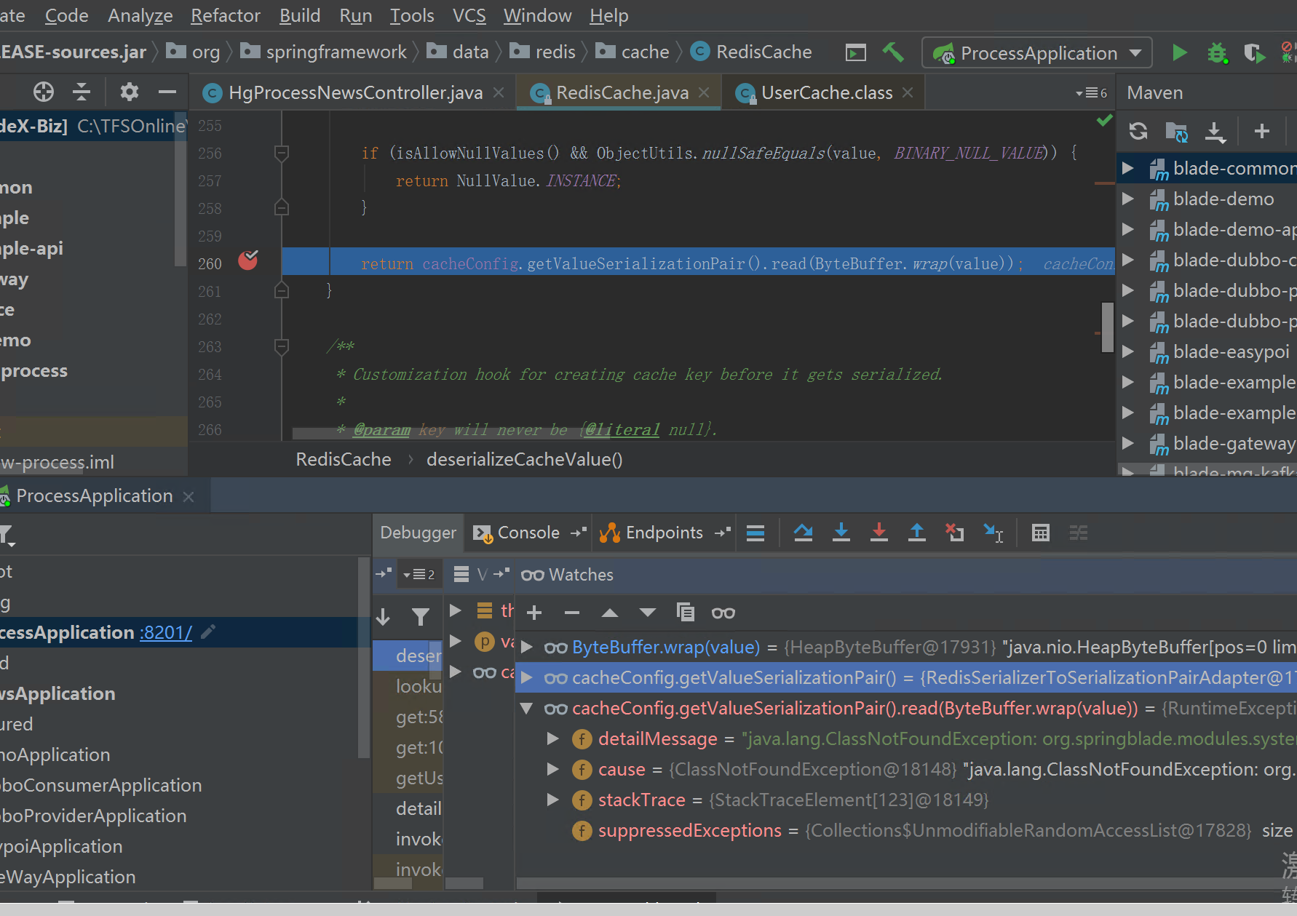Toggle code fold marker on line 256

coord(282,153)
